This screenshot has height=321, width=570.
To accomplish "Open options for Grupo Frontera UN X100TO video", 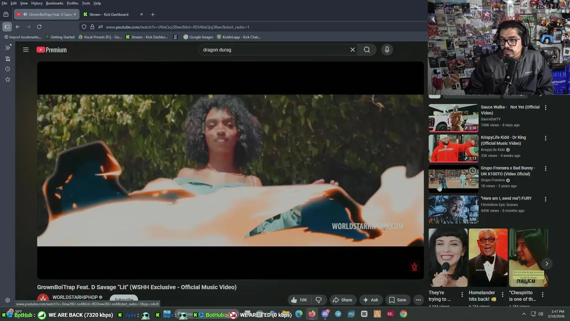I will 546,169.
